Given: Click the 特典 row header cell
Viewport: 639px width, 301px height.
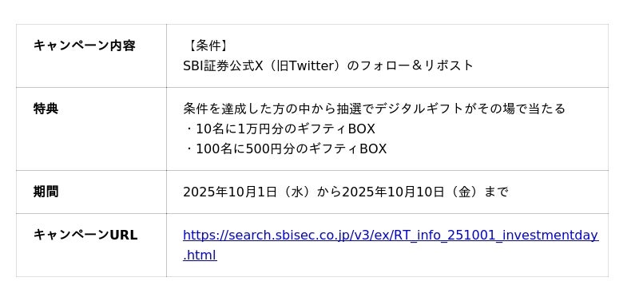Looking at the screenshot, I should [91, 129].
